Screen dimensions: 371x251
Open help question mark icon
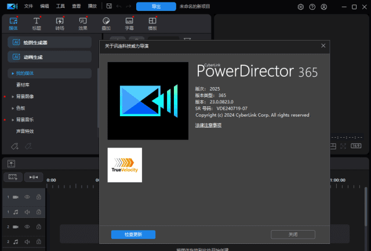click(312, 7)
